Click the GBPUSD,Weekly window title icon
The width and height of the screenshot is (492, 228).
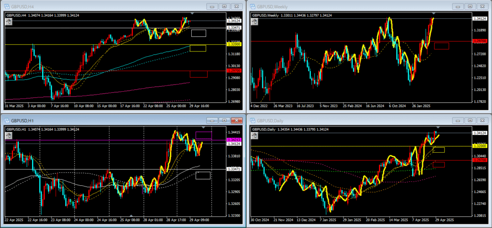253,6
